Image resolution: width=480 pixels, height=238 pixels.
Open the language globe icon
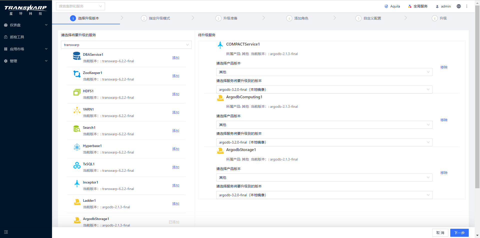click(x=459, y=6)
